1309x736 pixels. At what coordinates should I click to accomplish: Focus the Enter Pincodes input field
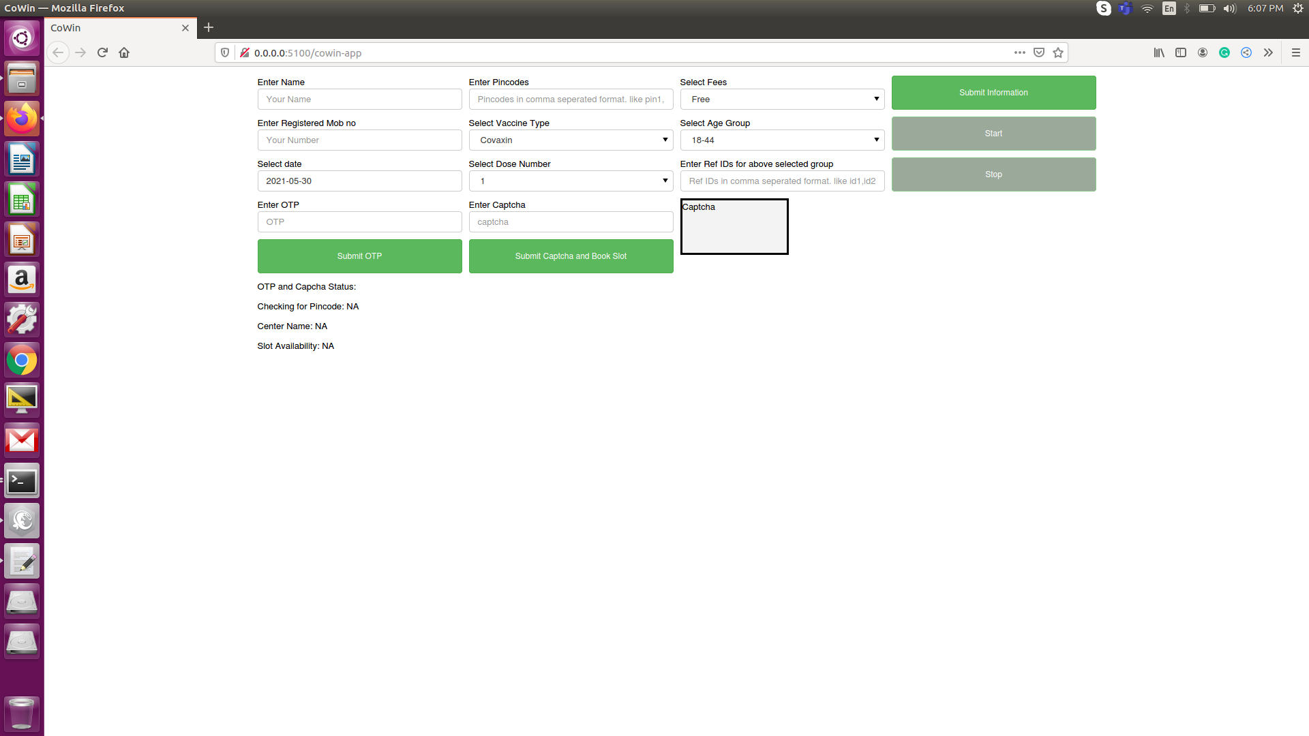click(x=571, y=99)
